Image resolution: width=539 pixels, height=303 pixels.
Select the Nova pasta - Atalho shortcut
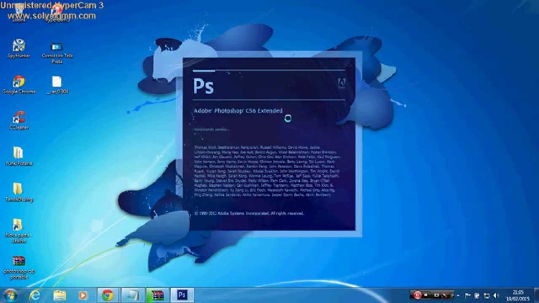(19, 231)
